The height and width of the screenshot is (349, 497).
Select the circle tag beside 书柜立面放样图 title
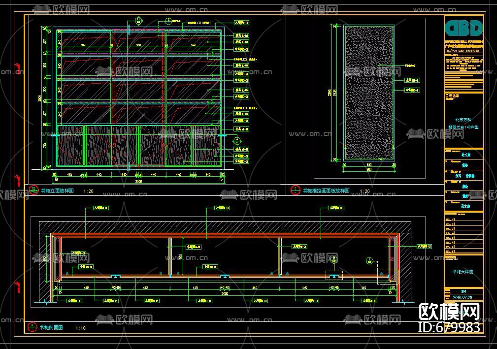33,190
